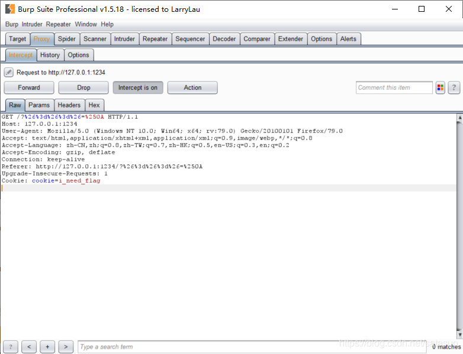Click the request editor scroll-up arrow
The width and height of the screenshot is (463, 354).
tap(460, 118)
